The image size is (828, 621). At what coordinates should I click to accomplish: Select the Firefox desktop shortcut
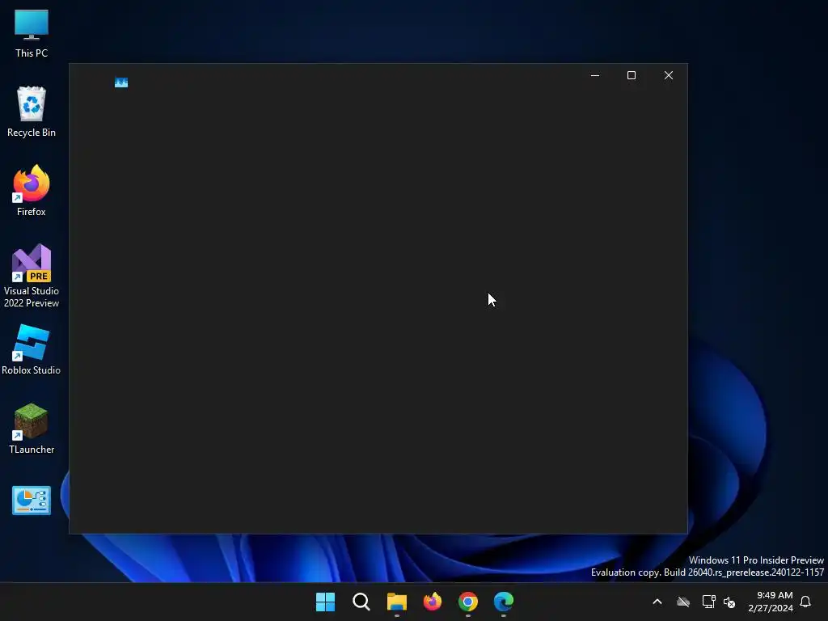(x=32, y=191)
